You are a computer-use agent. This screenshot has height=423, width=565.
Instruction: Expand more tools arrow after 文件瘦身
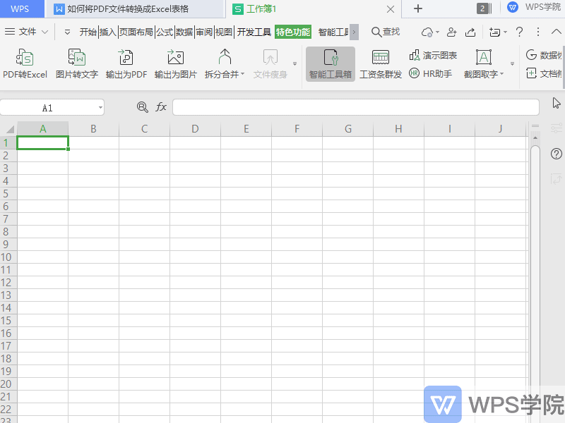(295, 64)
